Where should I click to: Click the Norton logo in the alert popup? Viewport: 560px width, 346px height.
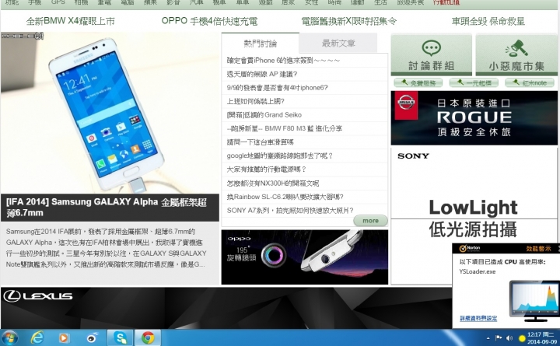[x=470, y=248]
